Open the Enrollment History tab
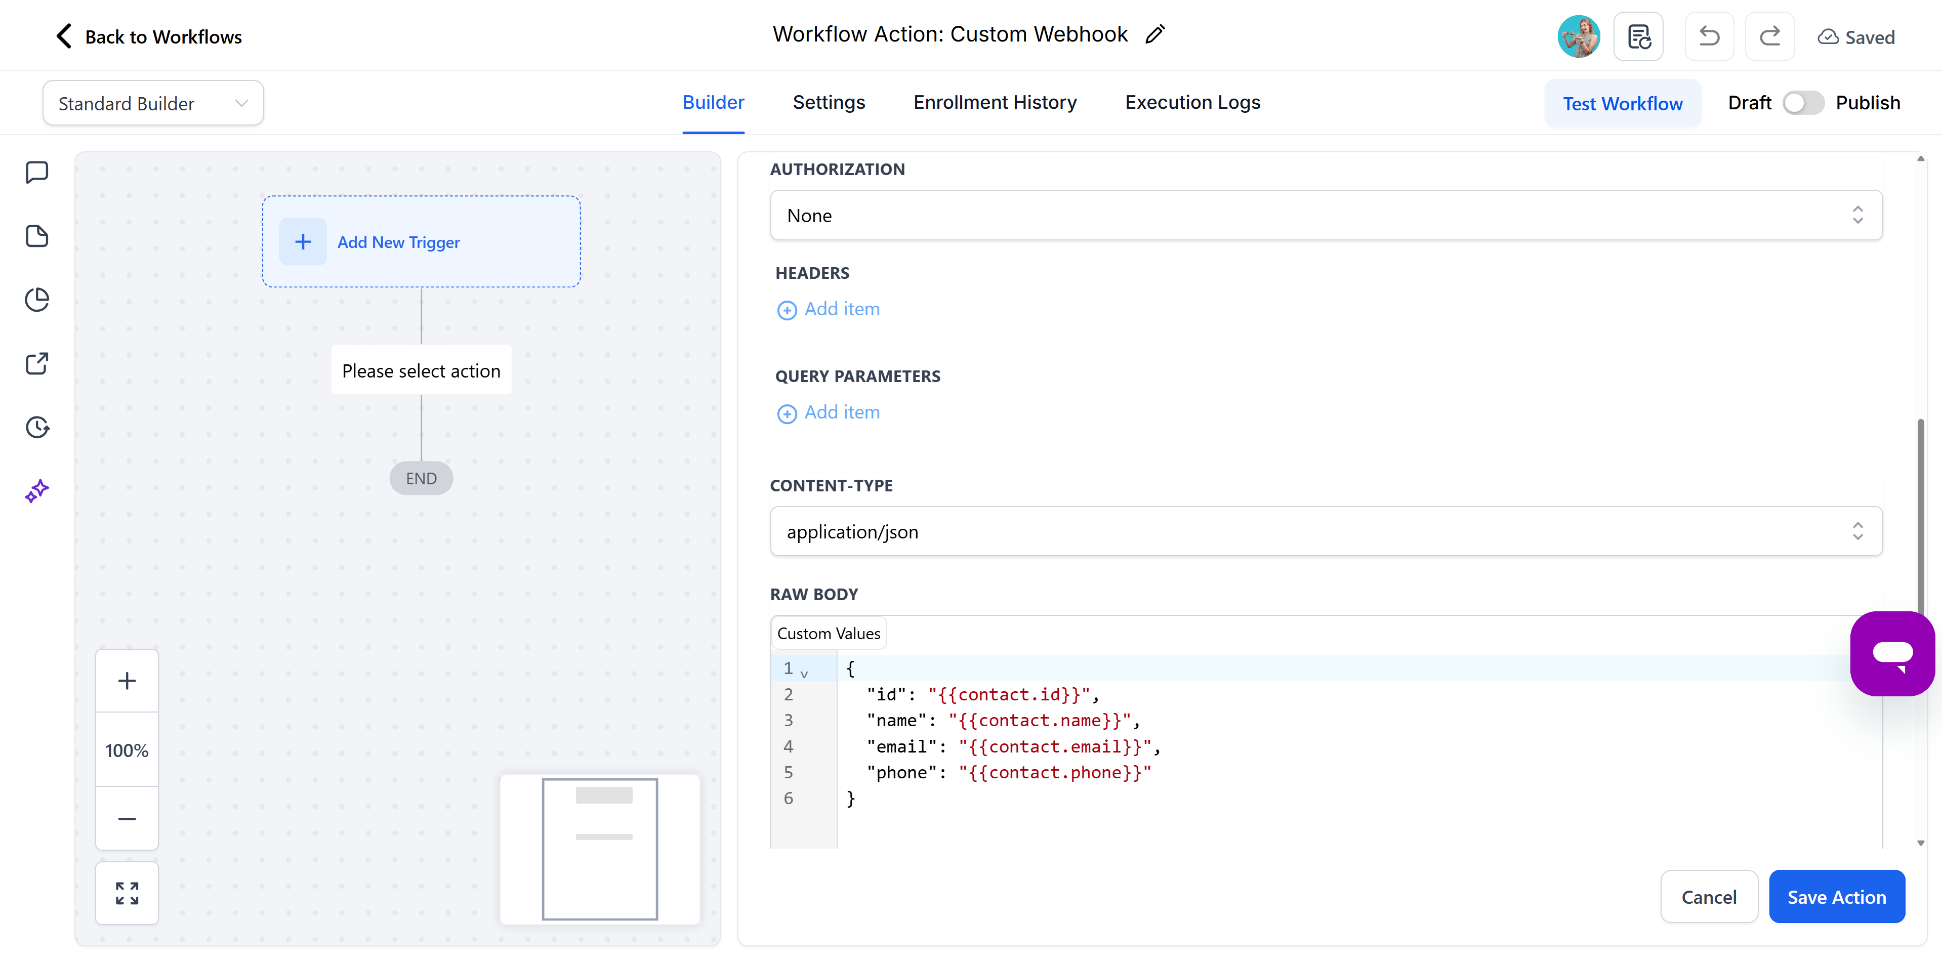This screenshot has height=961, width=1942. click(x=995, y=103)
